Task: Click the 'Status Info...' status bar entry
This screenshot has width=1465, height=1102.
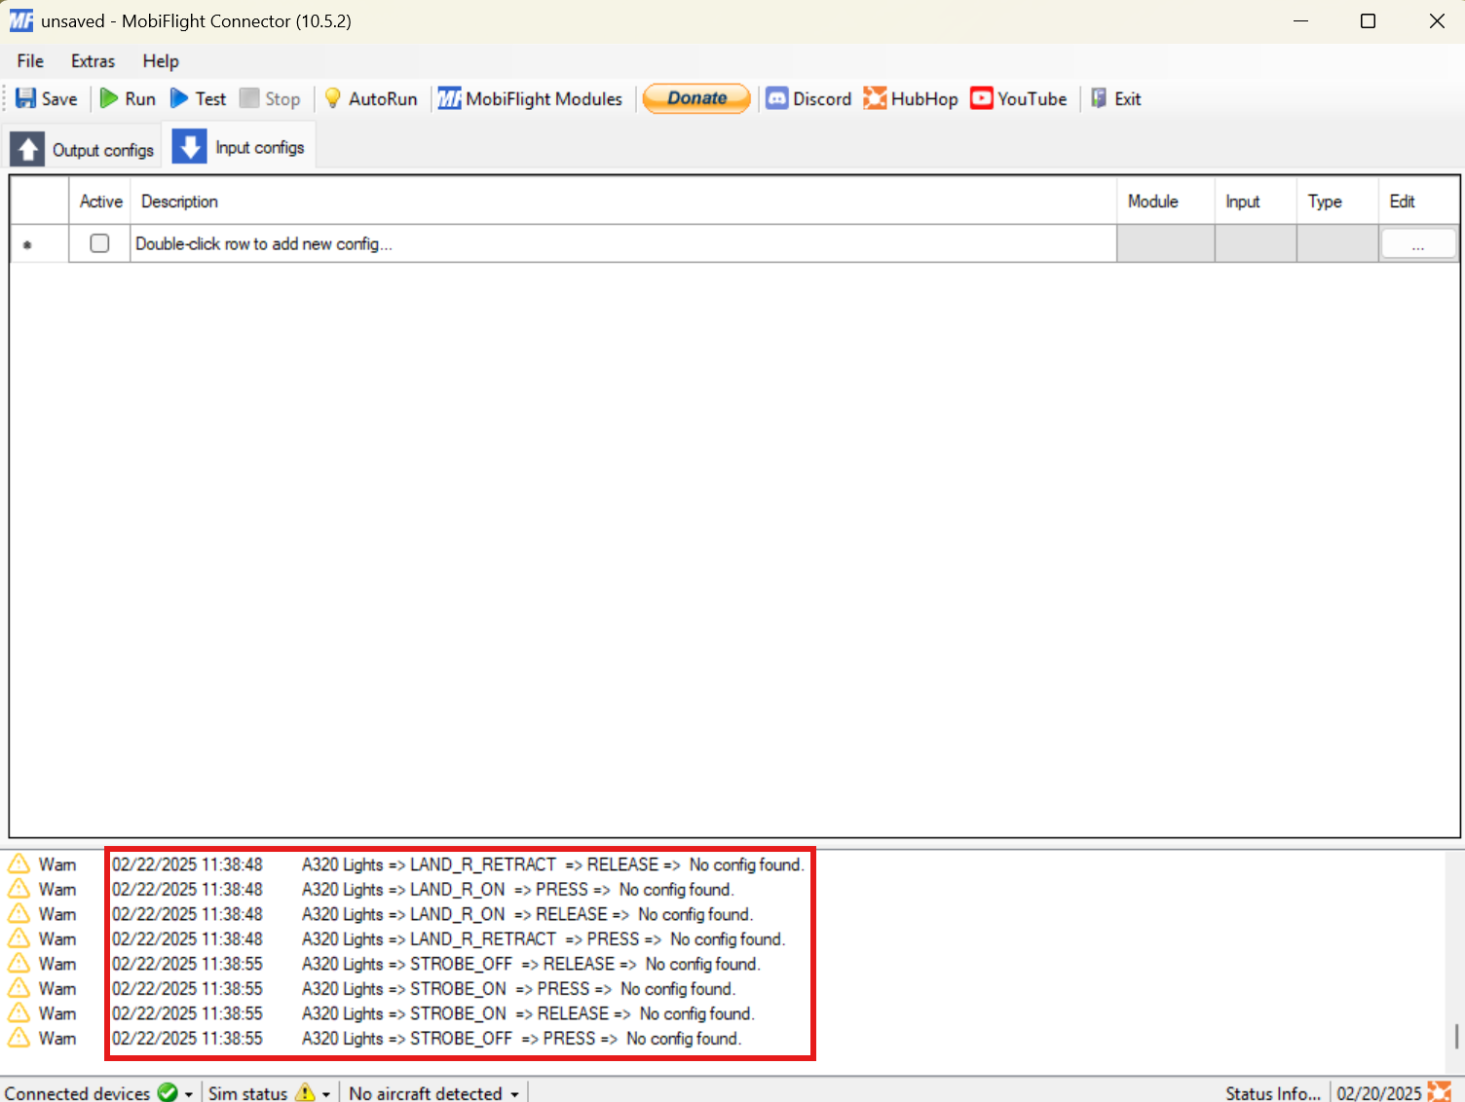Action: coord(1272,1093)
